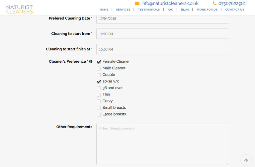
Task: Go to the Home menu item
Action: [104, 10]
